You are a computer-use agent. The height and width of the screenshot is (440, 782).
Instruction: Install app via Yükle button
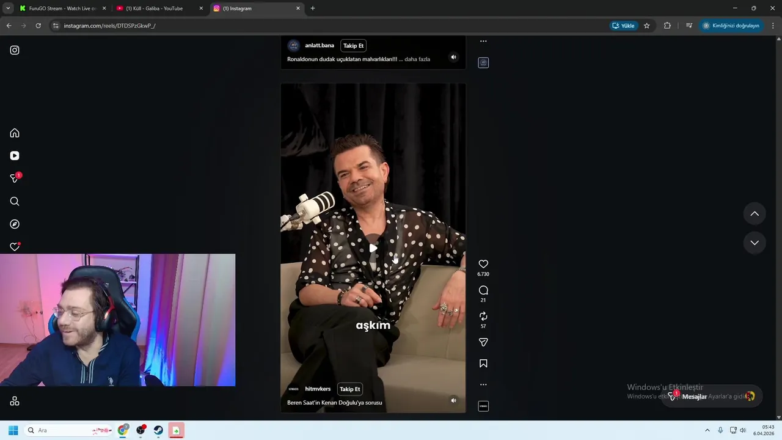[624, 26]
